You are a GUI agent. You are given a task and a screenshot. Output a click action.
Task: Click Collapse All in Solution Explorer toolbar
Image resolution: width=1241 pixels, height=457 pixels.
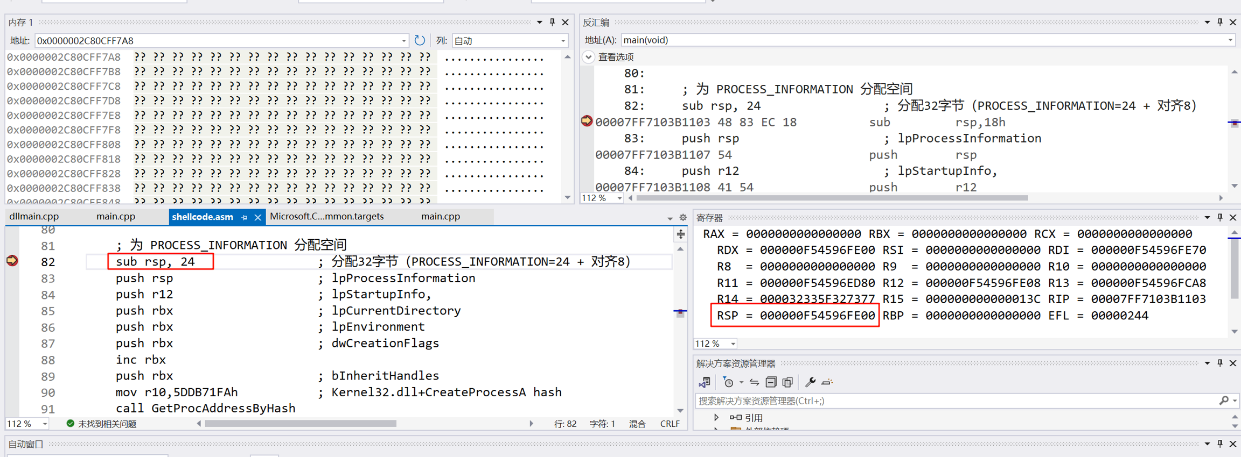click(x=771, y=382)
